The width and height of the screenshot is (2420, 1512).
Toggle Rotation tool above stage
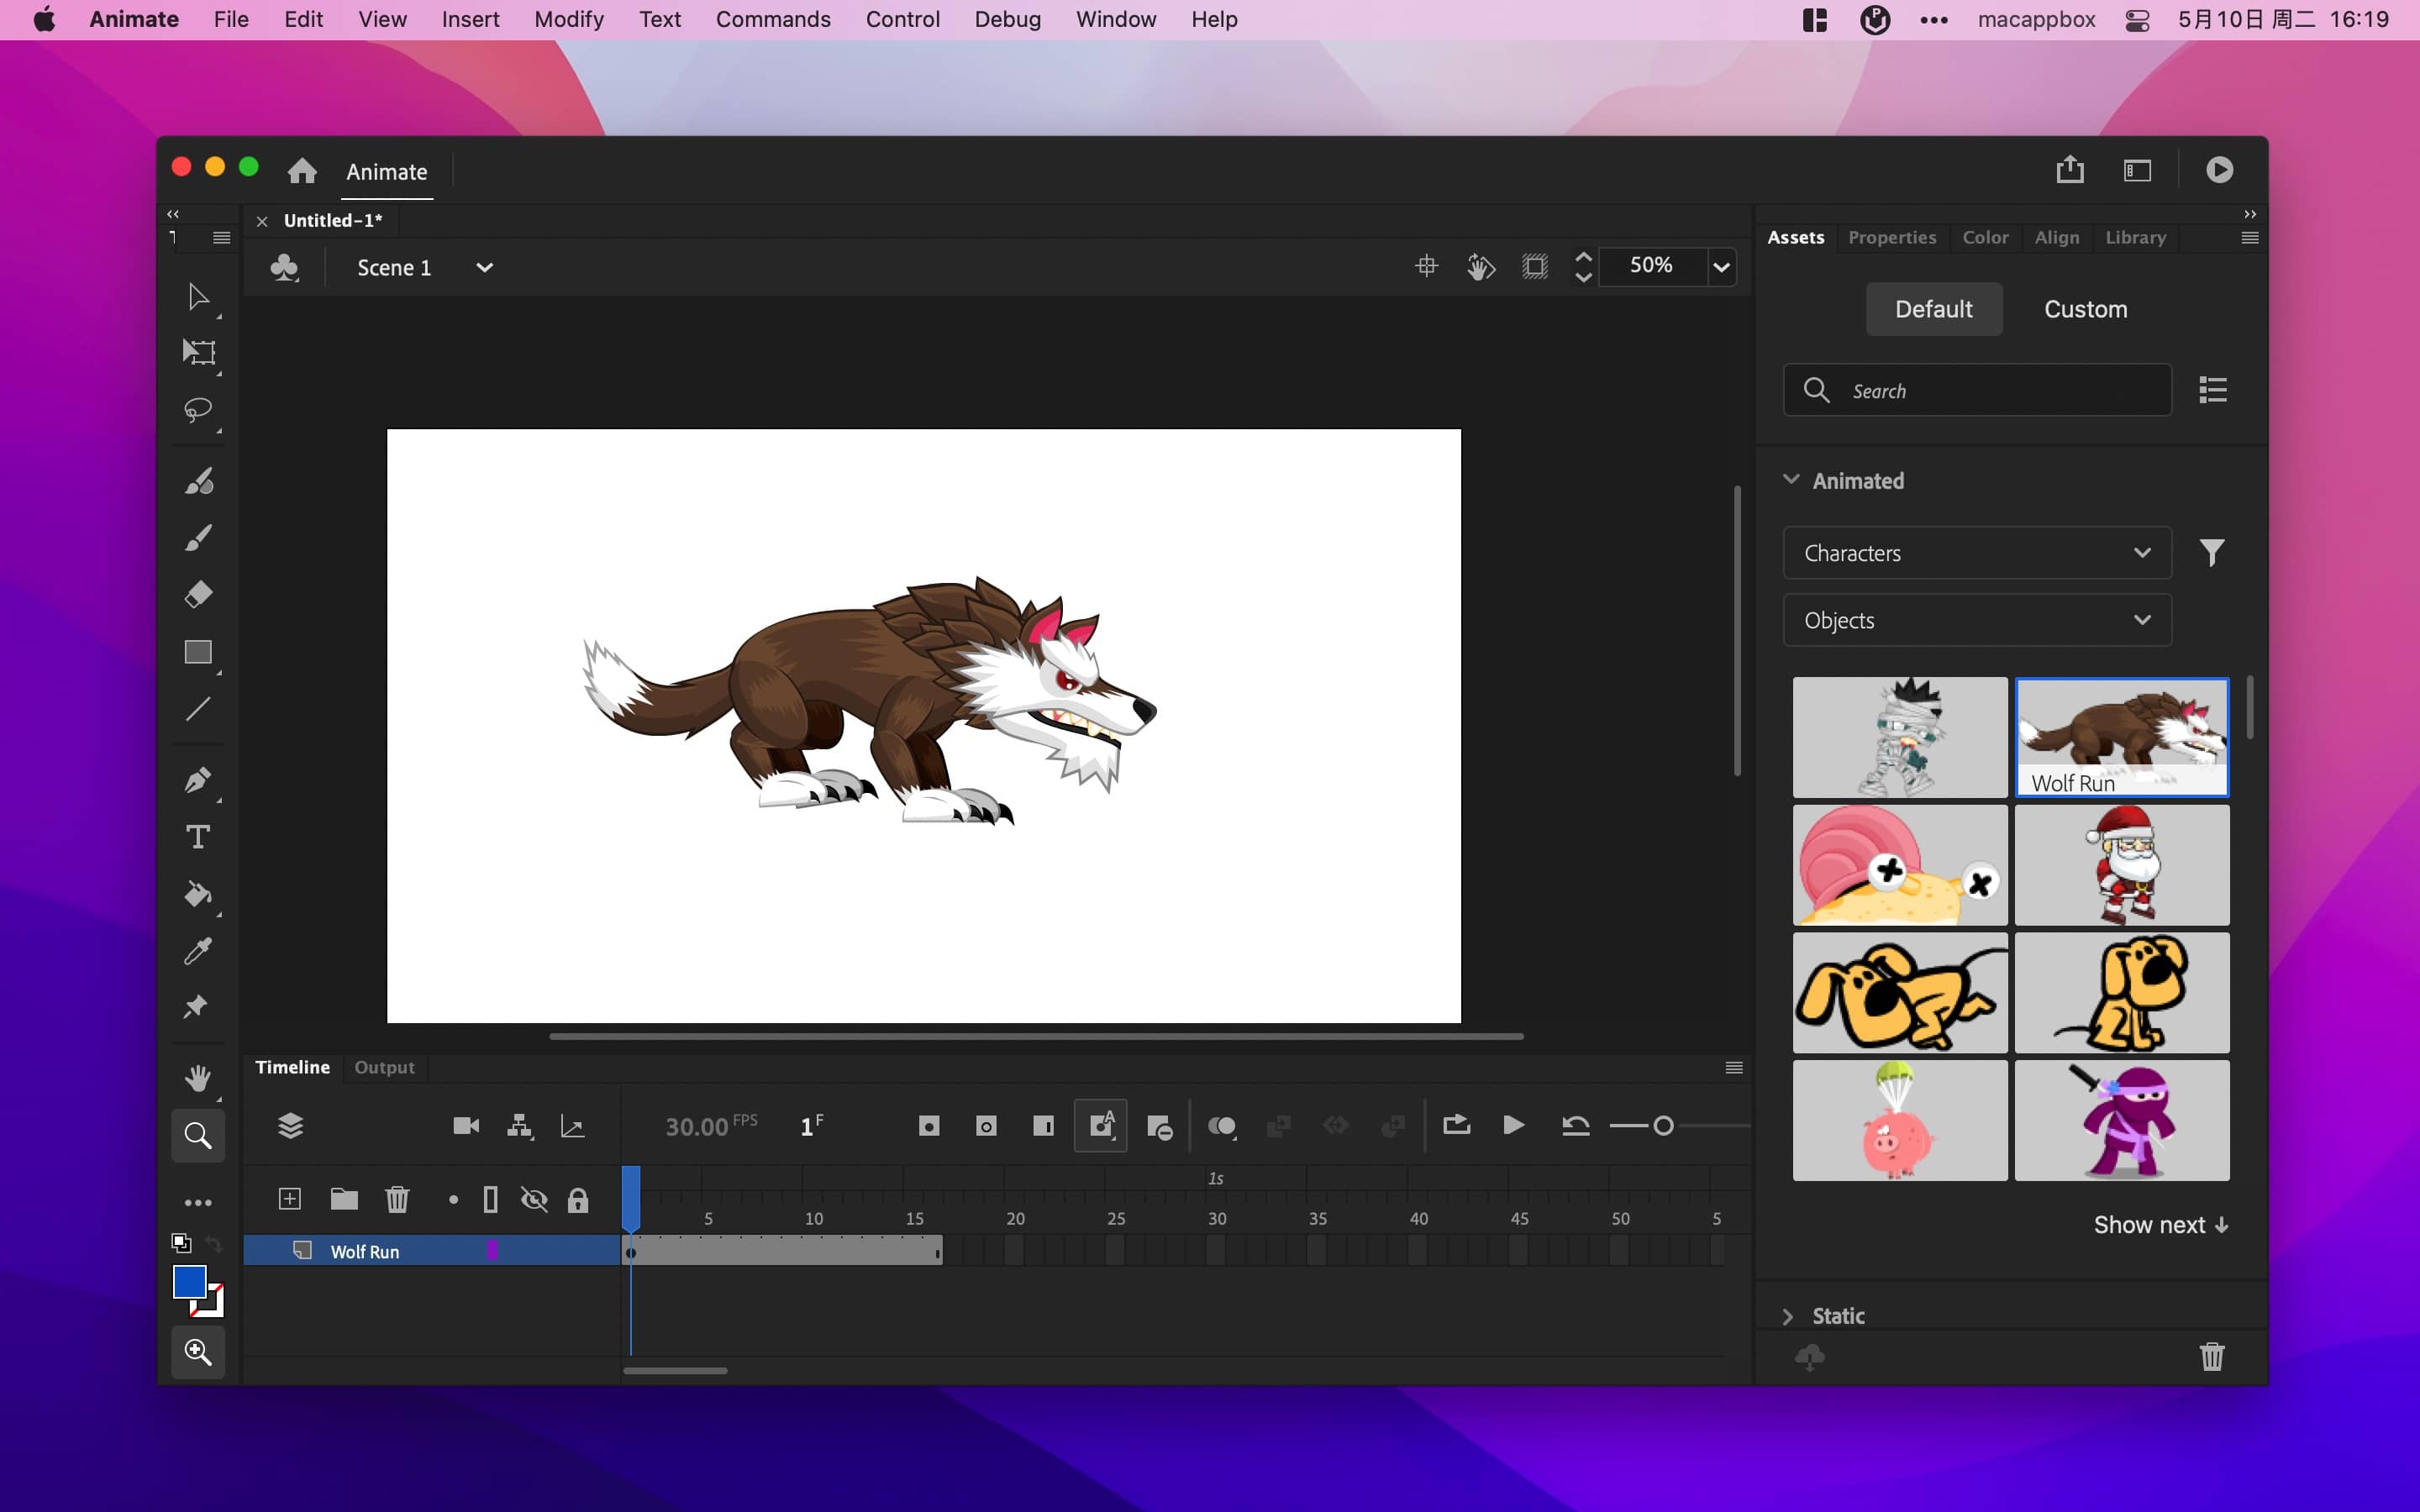[1481, 267]
